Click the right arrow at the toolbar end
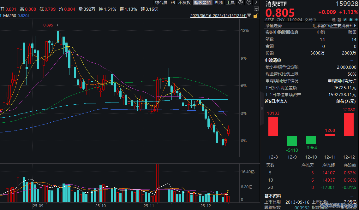 (256, 3)
